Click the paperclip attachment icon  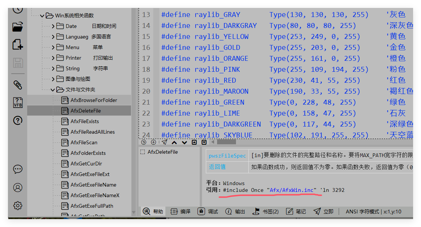point(17,85)
